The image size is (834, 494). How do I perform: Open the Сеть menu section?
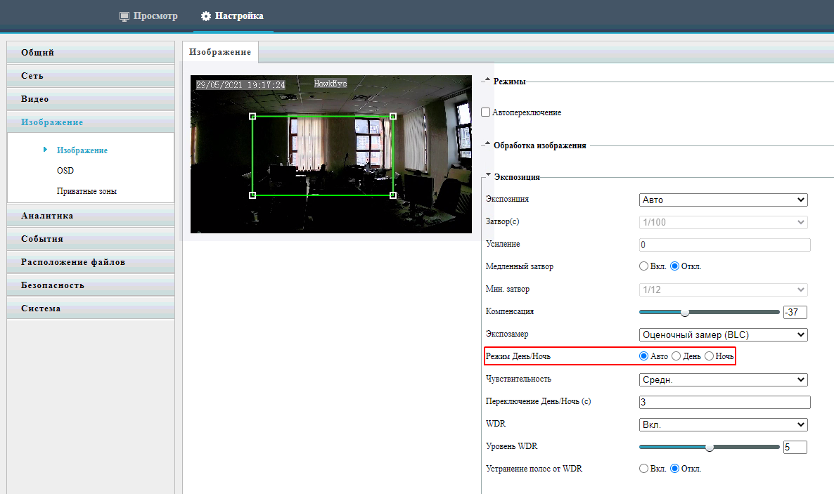(x=91, y=76)
